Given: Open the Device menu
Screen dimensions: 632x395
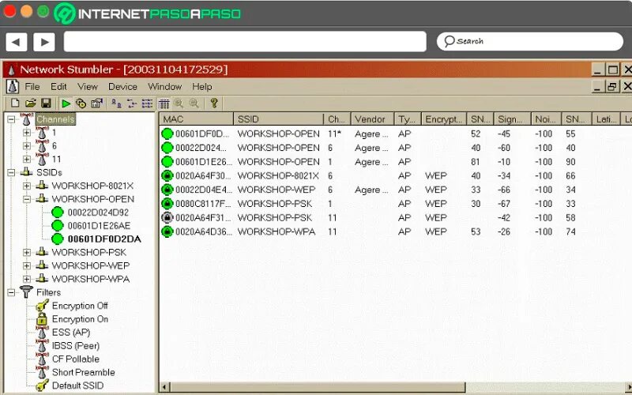Looking at the screenshot, I should [x=122, y=87].
